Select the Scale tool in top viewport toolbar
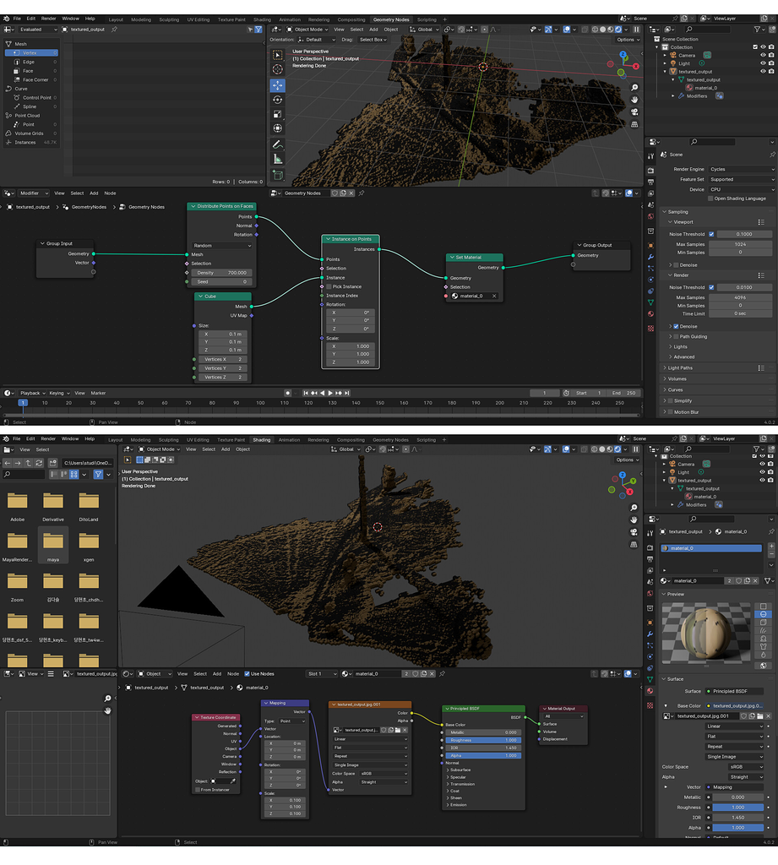Viewport: 778px width, 865px height. pos(278,114)
